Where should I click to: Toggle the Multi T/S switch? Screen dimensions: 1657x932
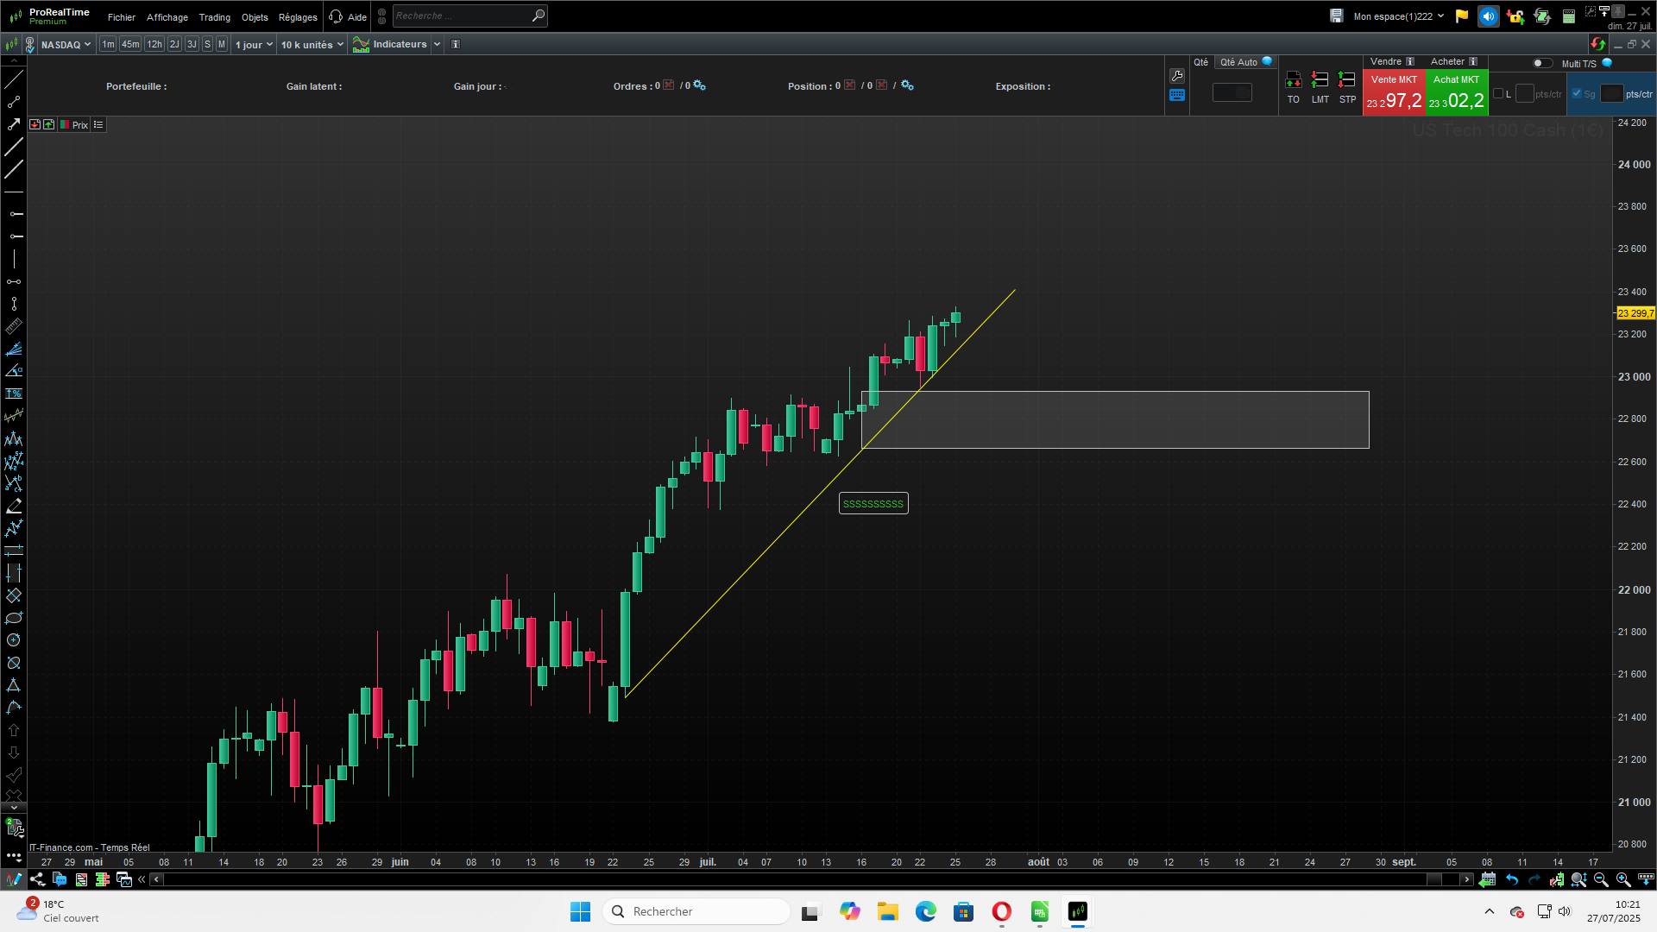1541,63
